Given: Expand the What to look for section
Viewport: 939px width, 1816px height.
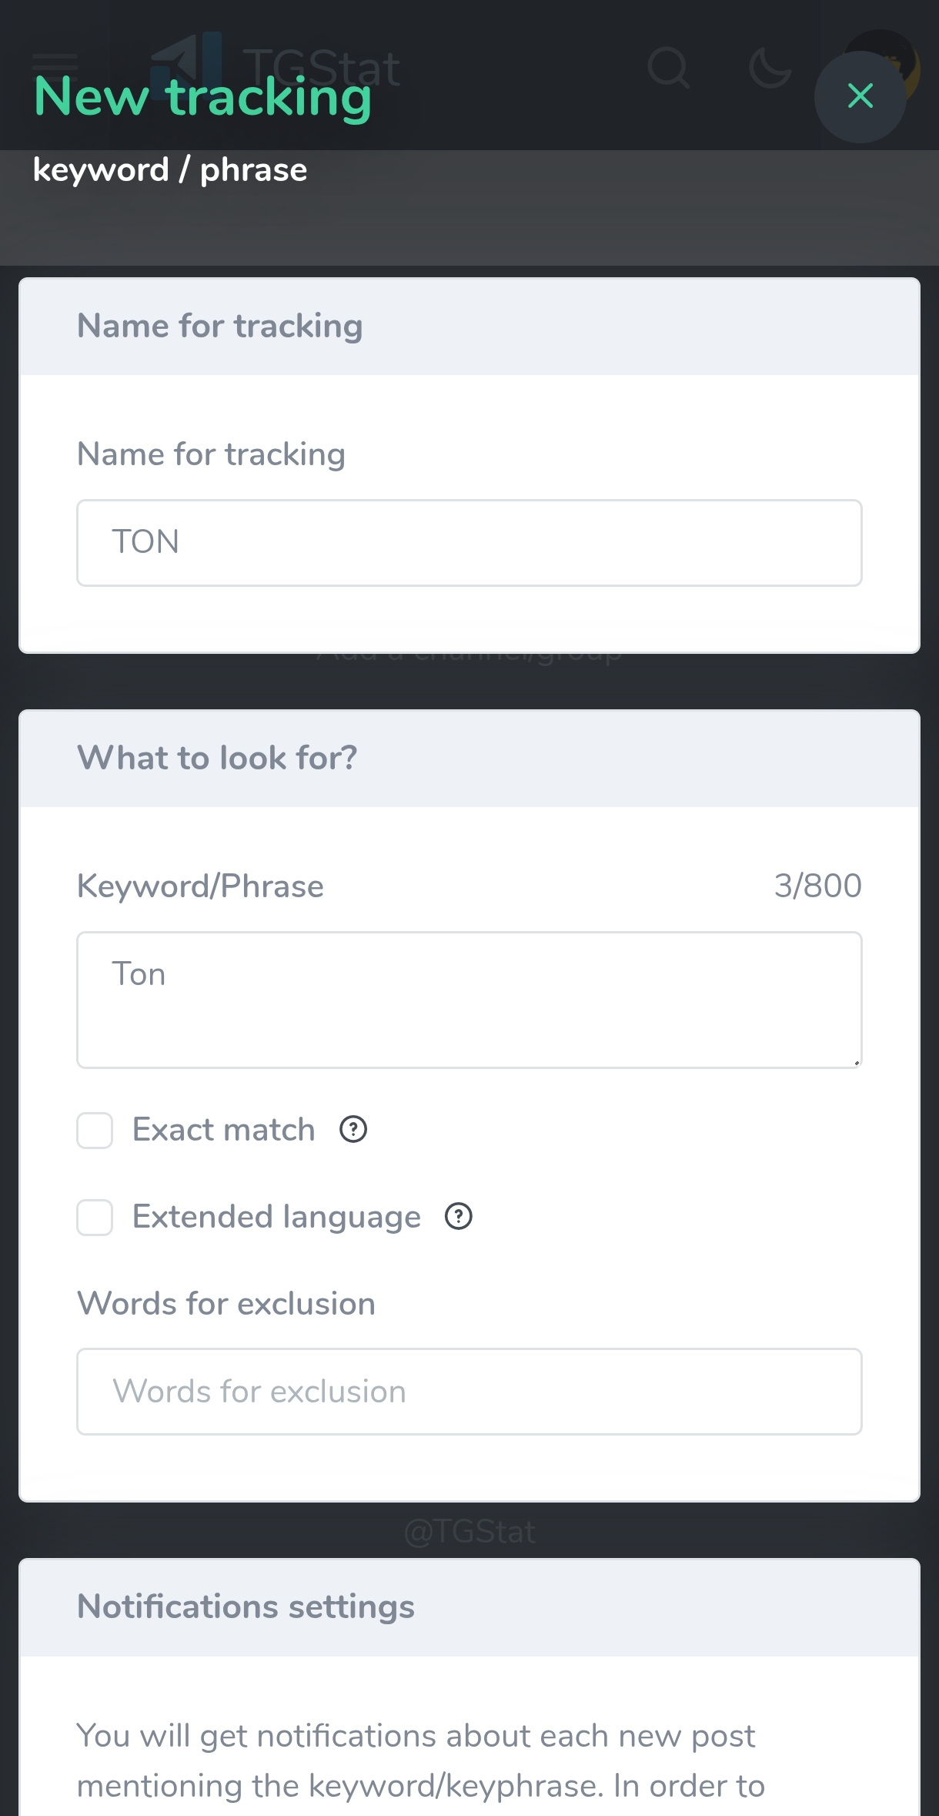Looking at the screenshot, I should pos(216,758).
